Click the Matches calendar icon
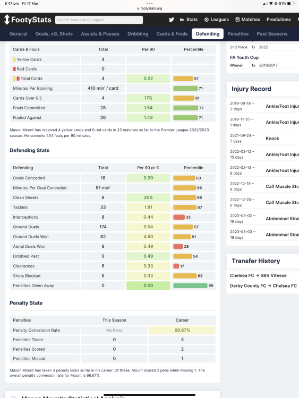The image size is (299, 398). (x=237, y=20)
